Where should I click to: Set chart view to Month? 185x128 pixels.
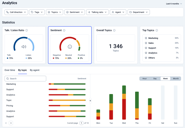coord(175,78)
